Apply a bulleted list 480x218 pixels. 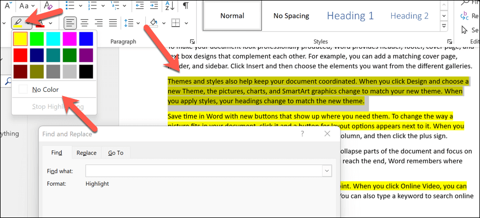coord(70,5)
